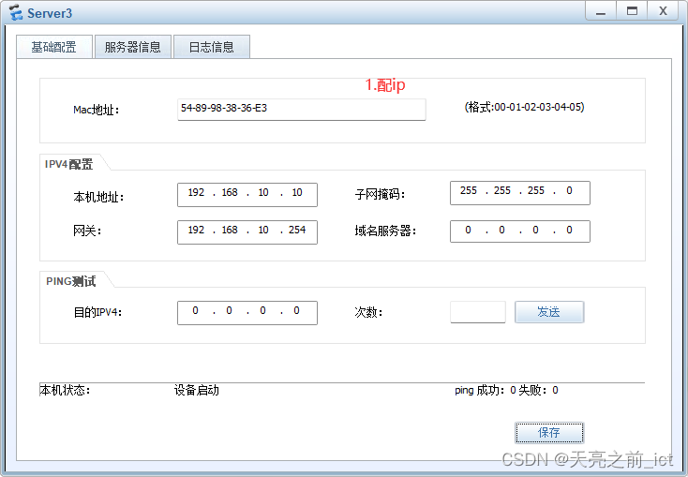Screen dimensions: 688x477
Task: Click the Server3 app icon in title bar
Action: tap(16, 13)
